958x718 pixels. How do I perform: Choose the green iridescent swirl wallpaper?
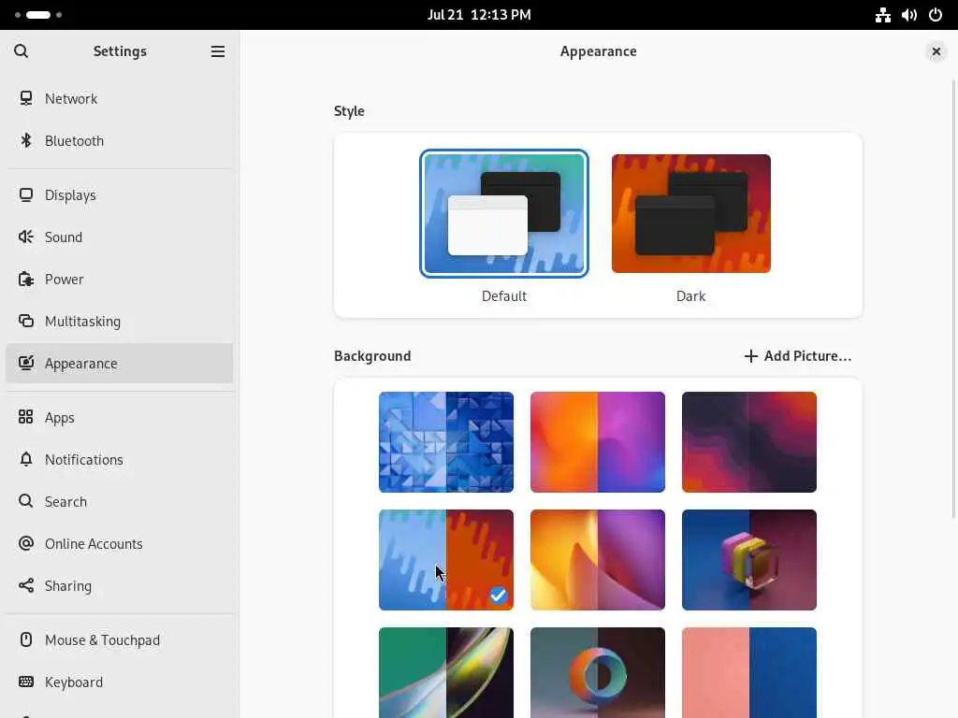coord(446,673)
